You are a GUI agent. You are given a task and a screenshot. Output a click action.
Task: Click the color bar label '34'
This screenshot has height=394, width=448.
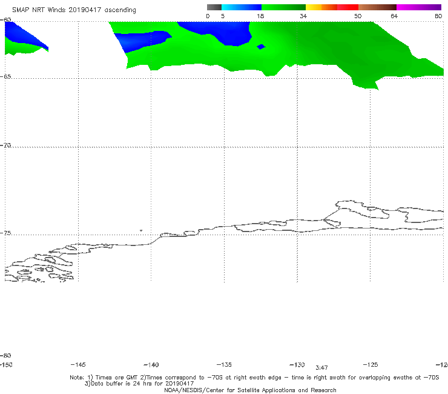click(x=303, y=16)
